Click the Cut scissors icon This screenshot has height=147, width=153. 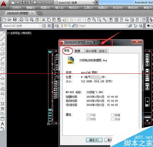click(x=44, y=20)
